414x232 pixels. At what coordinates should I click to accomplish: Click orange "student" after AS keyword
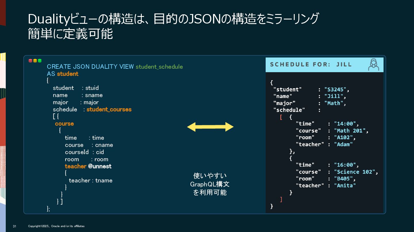(x=68, y=74)
